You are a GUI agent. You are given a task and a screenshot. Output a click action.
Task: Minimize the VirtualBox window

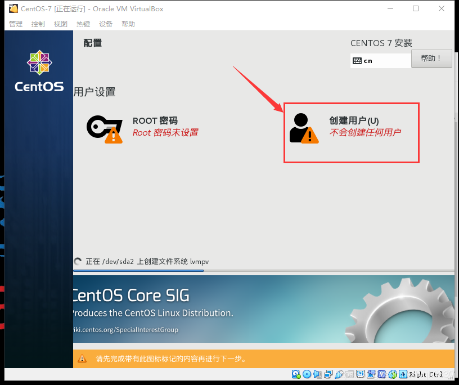click(x=390, y=8)
